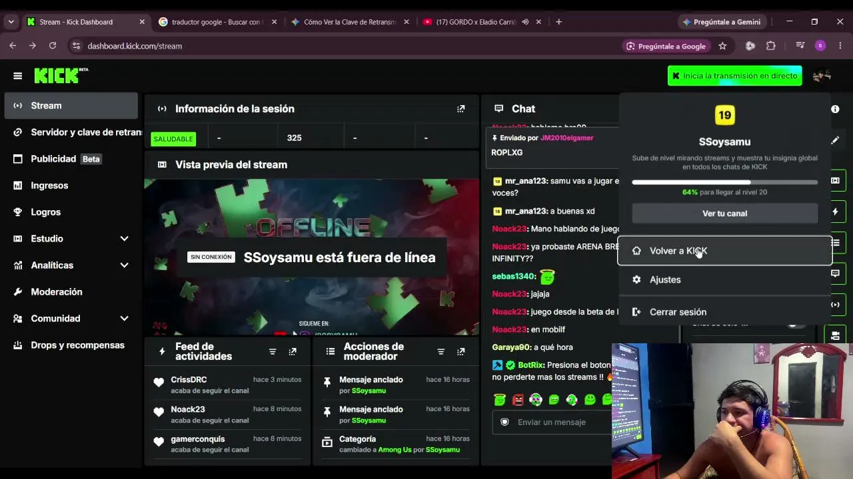
Task: Open Logros in the sidebar
Action: [x=71, y=212]
